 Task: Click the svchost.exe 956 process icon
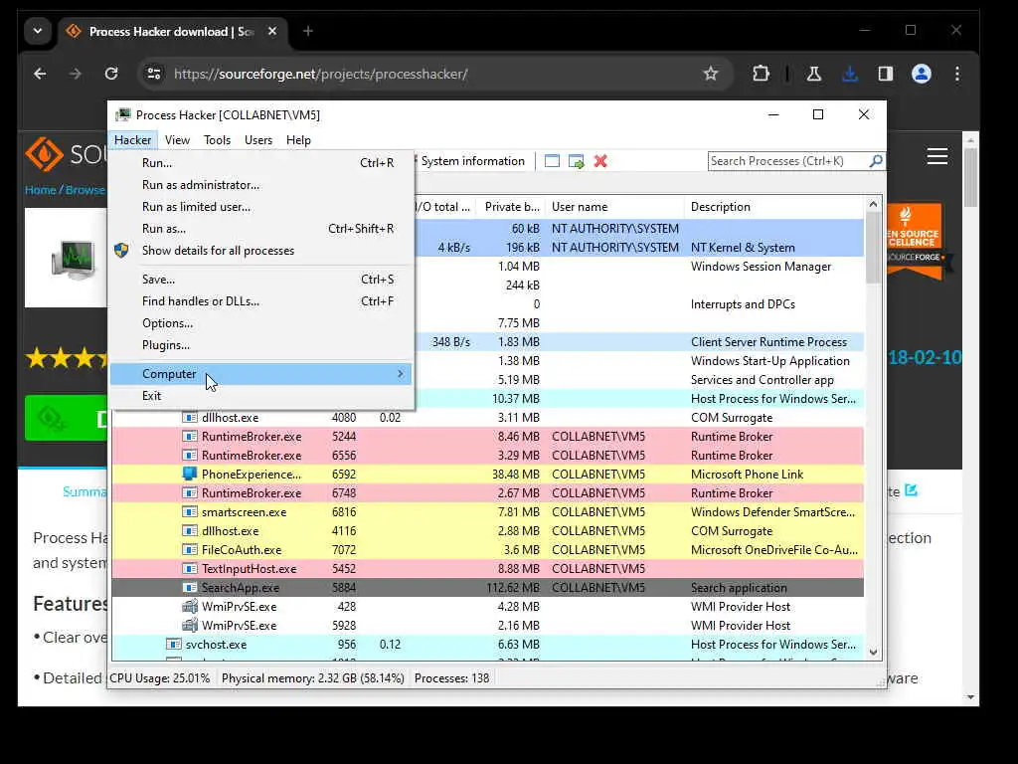click(x=173, y=644)
